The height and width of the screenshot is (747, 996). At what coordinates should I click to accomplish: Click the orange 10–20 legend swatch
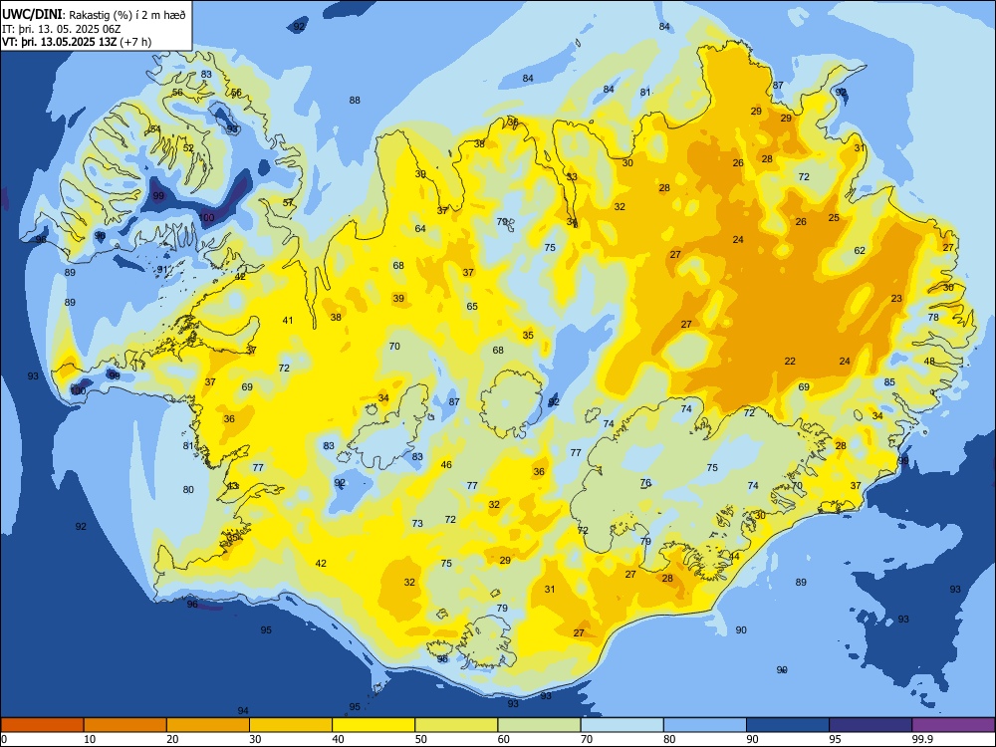pos(125,725)
